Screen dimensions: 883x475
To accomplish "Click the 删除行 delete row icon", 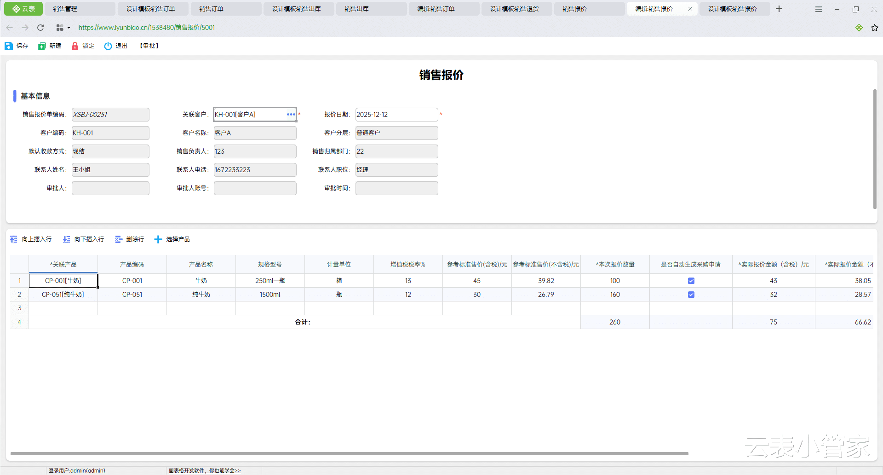I will point(119,239).
